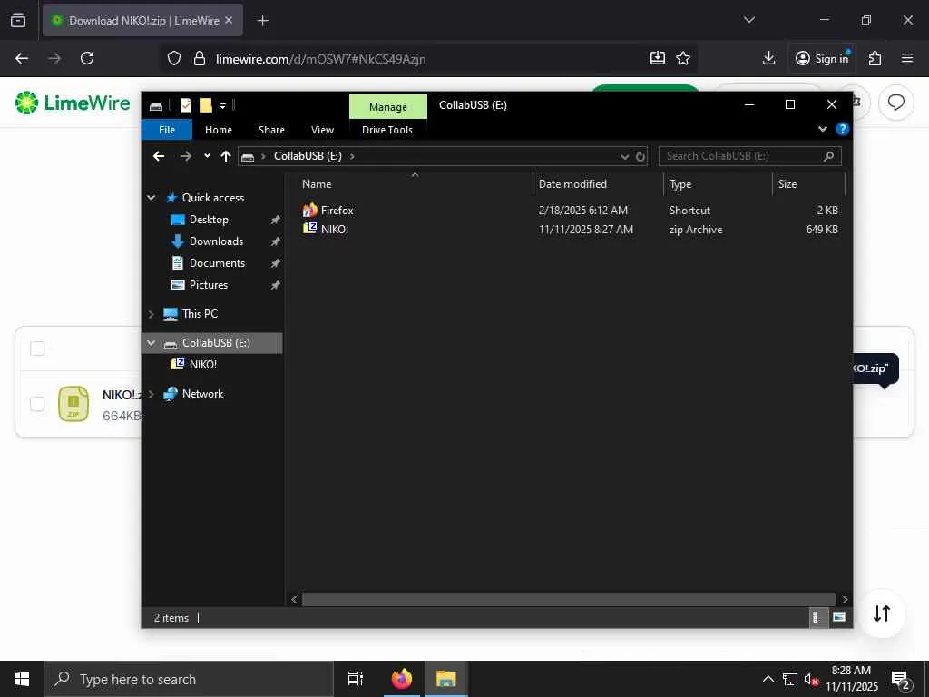Image resolution: width=929 pixels, height=697 pixels.
Task: Sort by the Name column header
Action: pos(415,184)
